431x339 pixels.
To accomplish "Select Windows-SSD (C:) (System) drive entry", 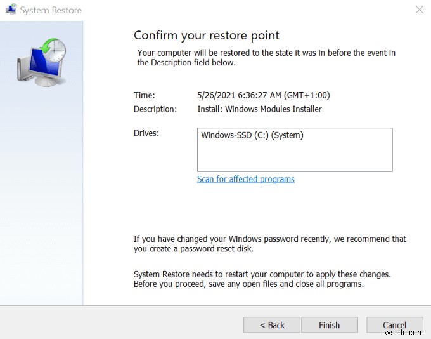I will (252, 135).
